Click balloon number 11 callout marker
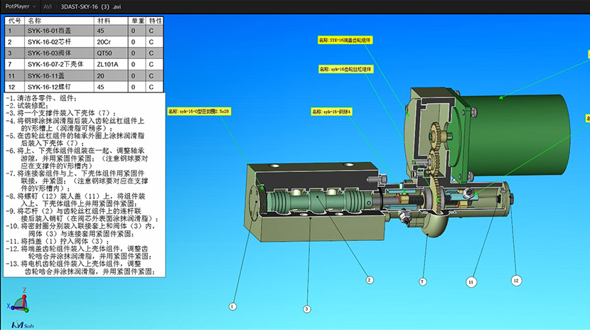This screenshot has height=332, width=590. (x=470, y=282)
